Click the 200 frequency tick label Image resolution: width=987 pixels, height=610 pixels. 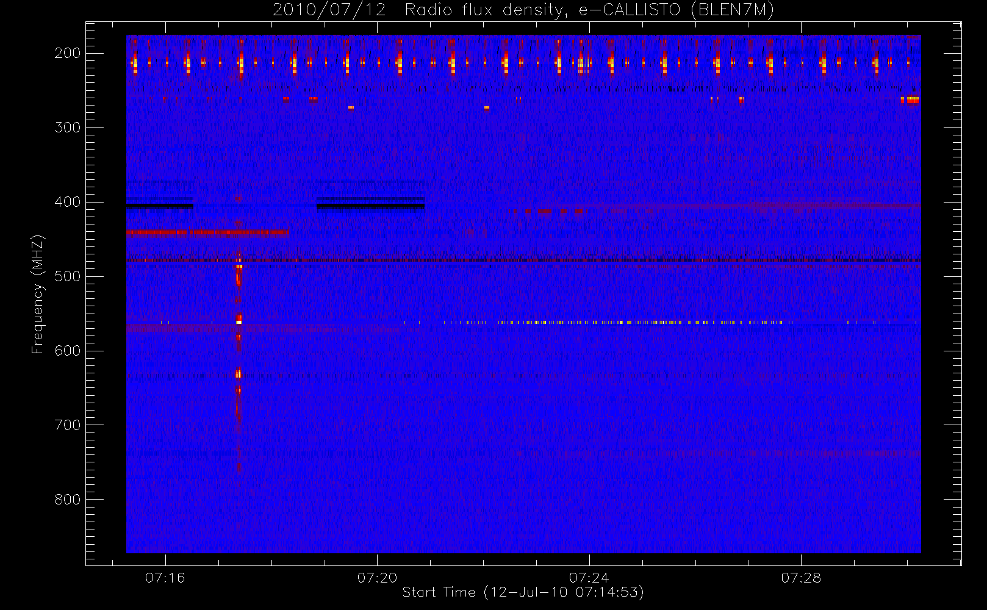[x=68, y=53]
